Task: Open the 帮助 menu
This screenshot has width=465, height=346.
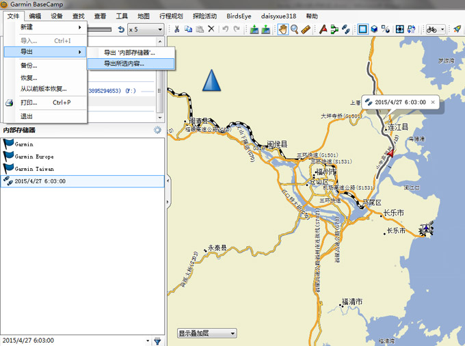Action: (312, 16)
